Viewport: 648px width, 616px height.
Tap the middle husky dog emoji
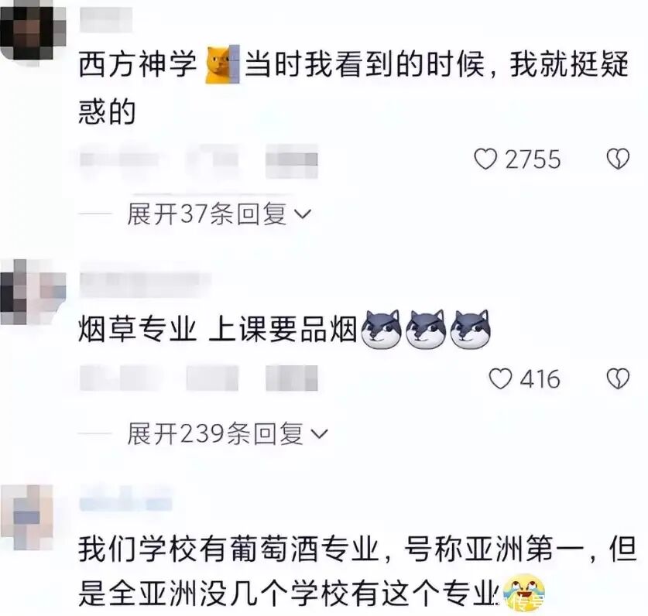(x=425, y=330)
